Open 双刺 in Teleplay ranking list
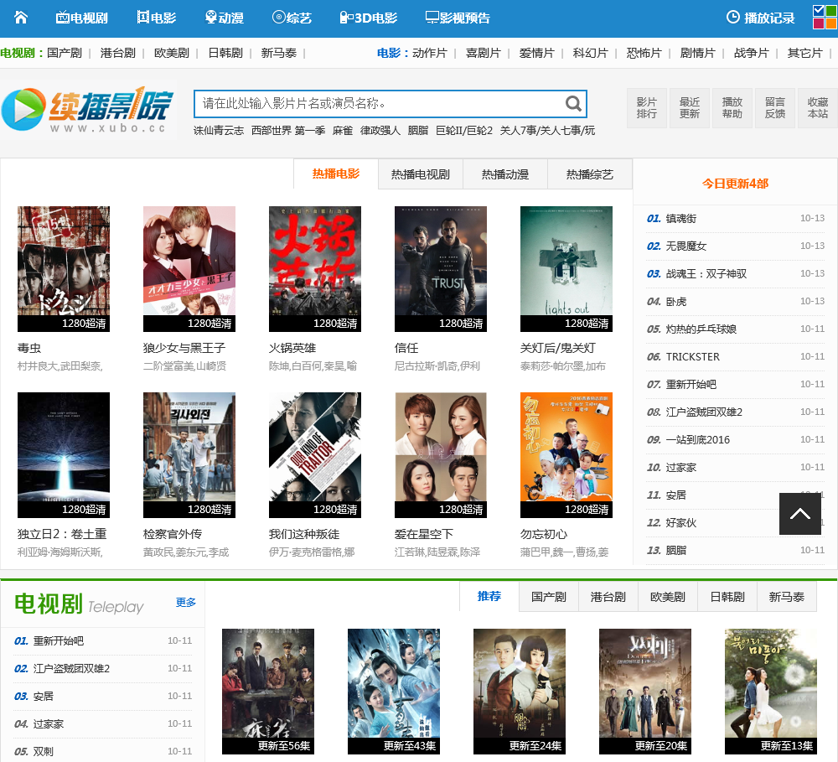This screenshot has height=762, width=838. click(44, 752)
